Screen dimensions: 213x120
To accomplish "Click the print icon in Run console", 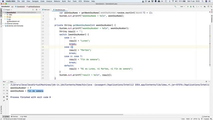I will click(7, 96).
